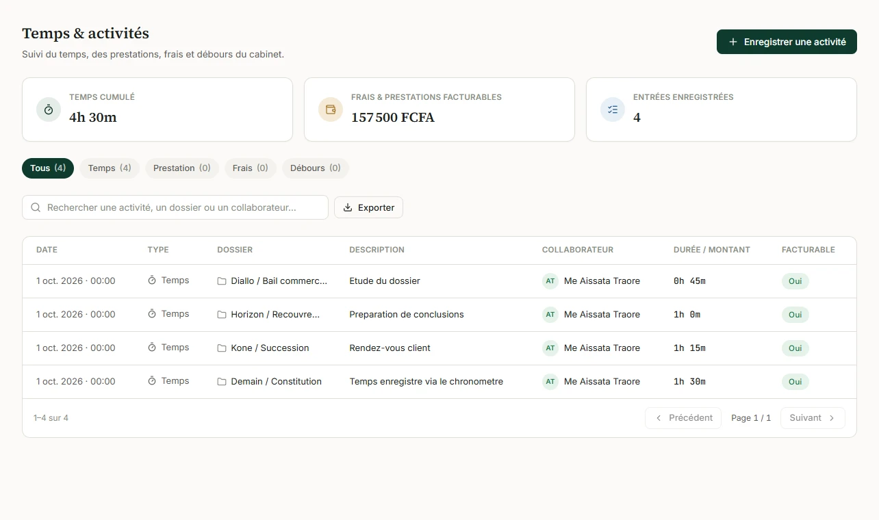Go to next page with Suivant
Image resolution: width=879 pixels, height=520 pixels.
click(x=813, y=418)
